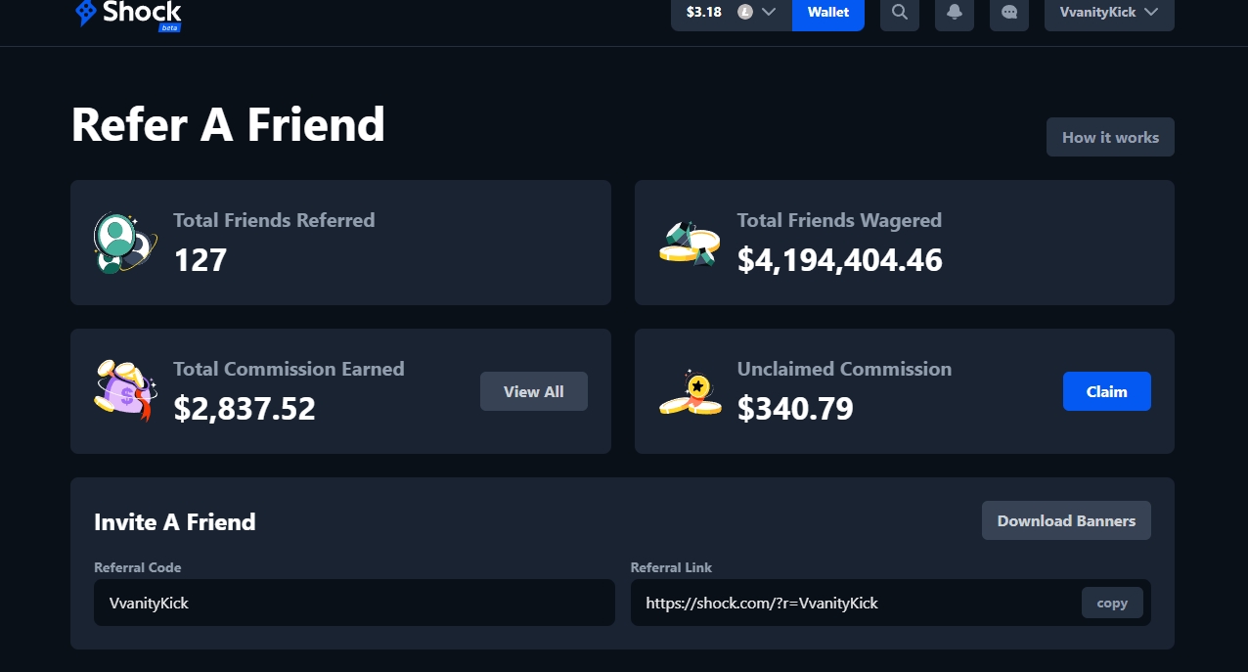Click the Invite A Friend heading

(x=175, y=522)
